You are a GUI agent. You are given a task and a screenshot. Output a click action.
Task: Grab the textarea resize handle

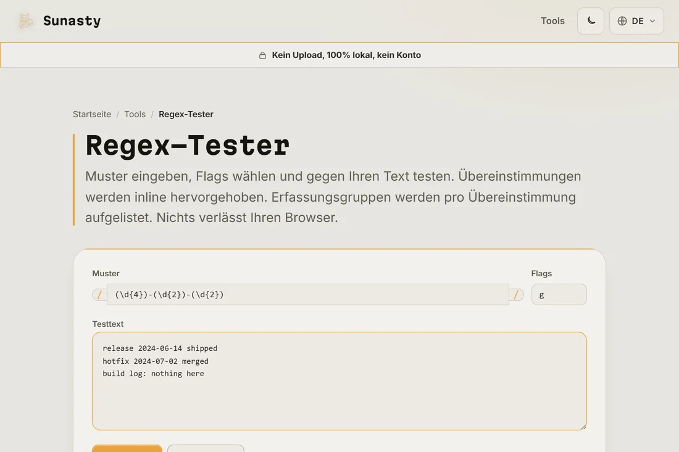[583, 427]
